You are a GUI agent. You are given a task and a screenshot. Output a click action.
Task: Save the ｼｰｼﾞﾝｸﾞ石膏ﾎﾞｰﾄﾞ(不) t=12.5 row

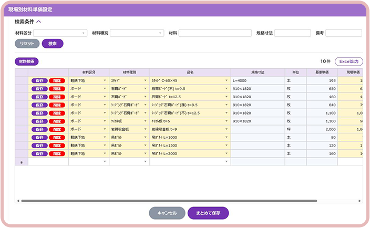(x=39, y=113)
